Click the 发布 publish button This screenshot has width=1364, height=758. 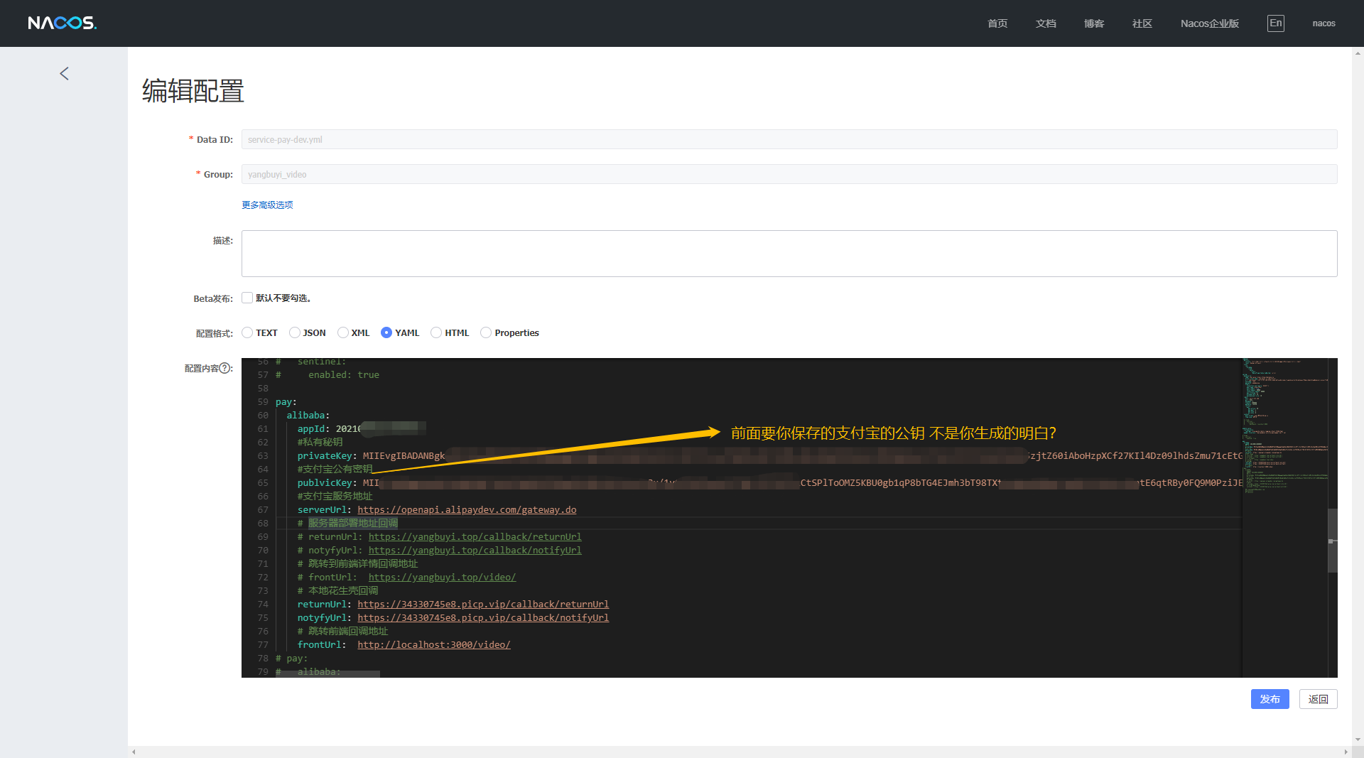pyautogui.click(x=1270, y=699)
